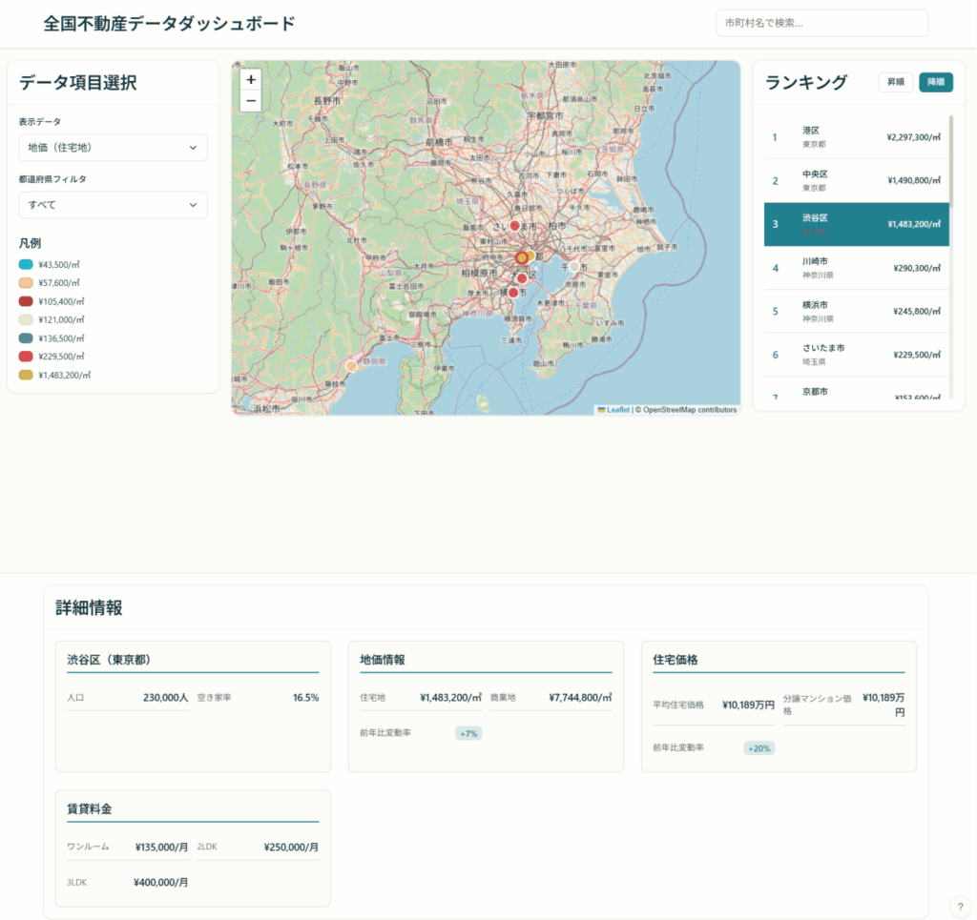The width and height of the screenshot is (977, 920).
Task: Open the 表示データ dropdown
Action: tap(113, 148)
